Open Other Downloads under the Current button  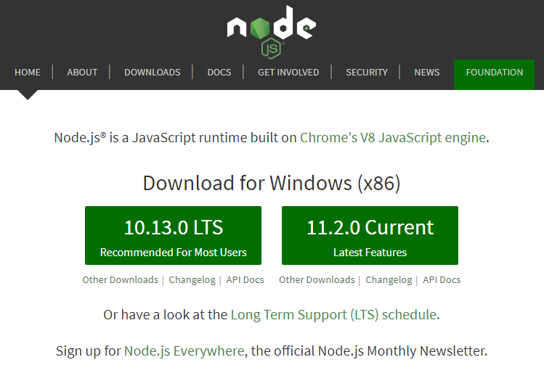point(317,280)
